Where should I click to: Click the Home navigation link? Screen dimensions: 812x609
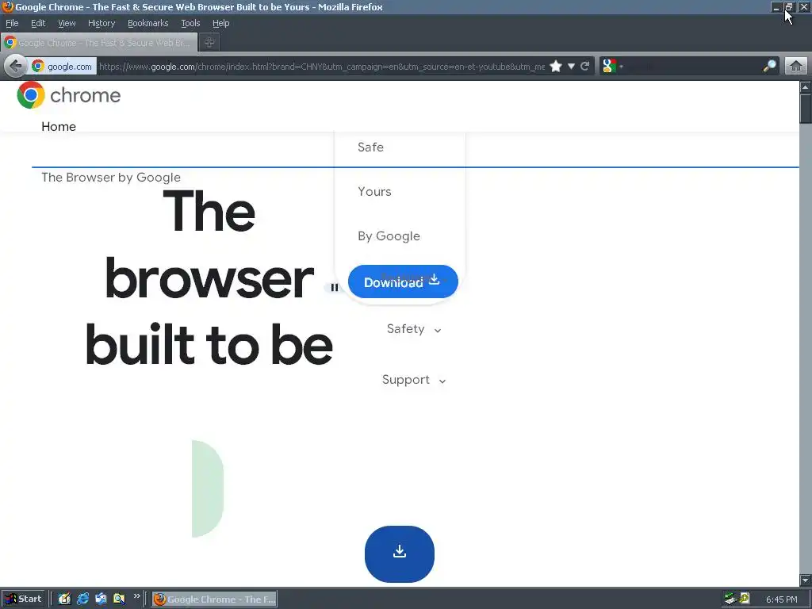[59, 127]
